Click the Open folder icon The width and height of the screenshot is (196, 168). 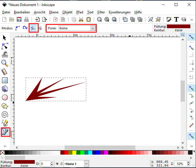pos(12,19)
